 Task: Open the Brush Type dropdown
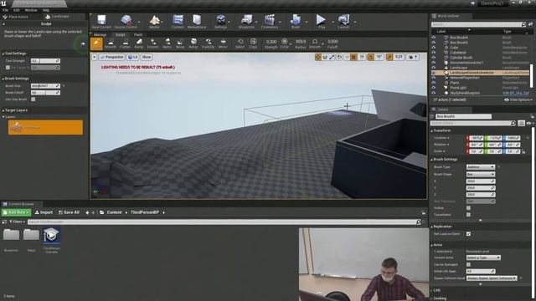click(480, 167)
